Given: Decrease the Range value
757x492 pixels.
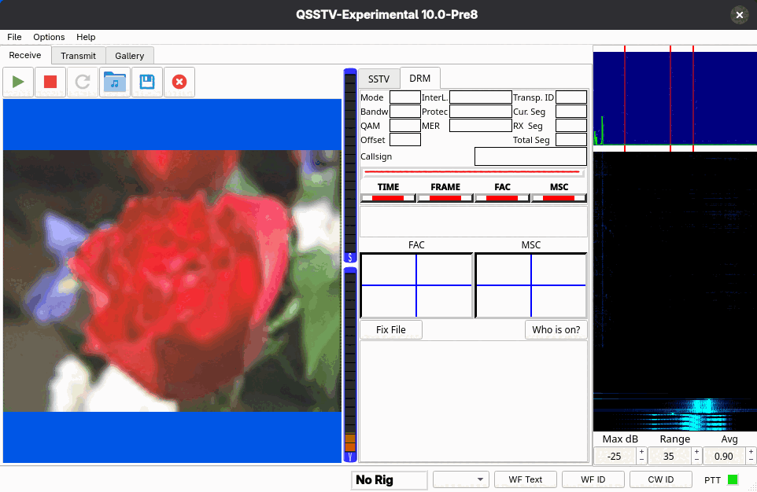Looking at the screenshot, I should [x=696, y=460].
